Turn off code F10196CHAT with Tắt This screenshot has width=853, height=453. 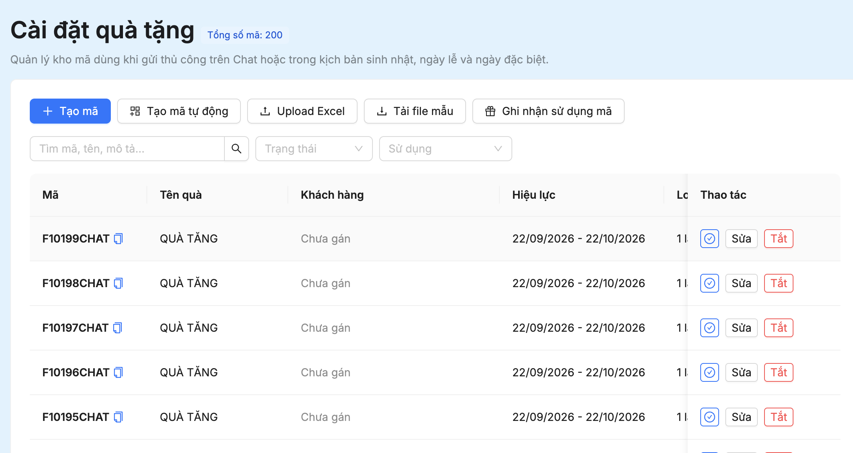(779, 372)
